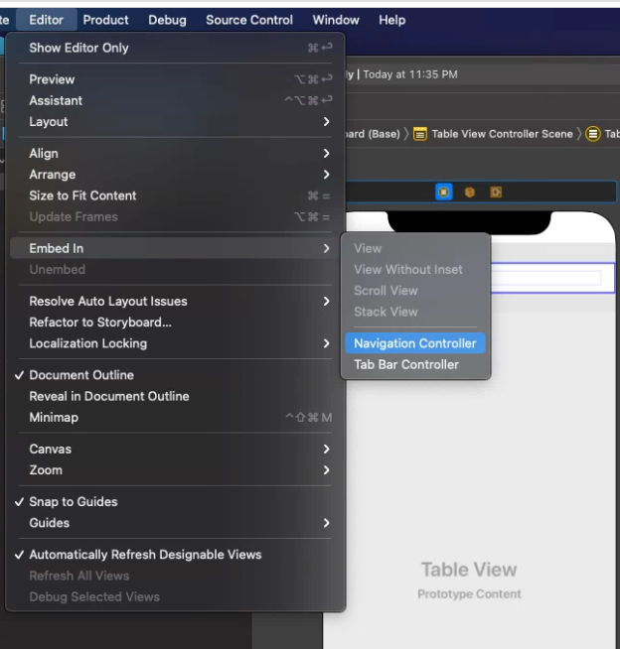Select Navigation Controller in Embed In submenu
Screen dimensions: 620x649
tap(415, 343)
